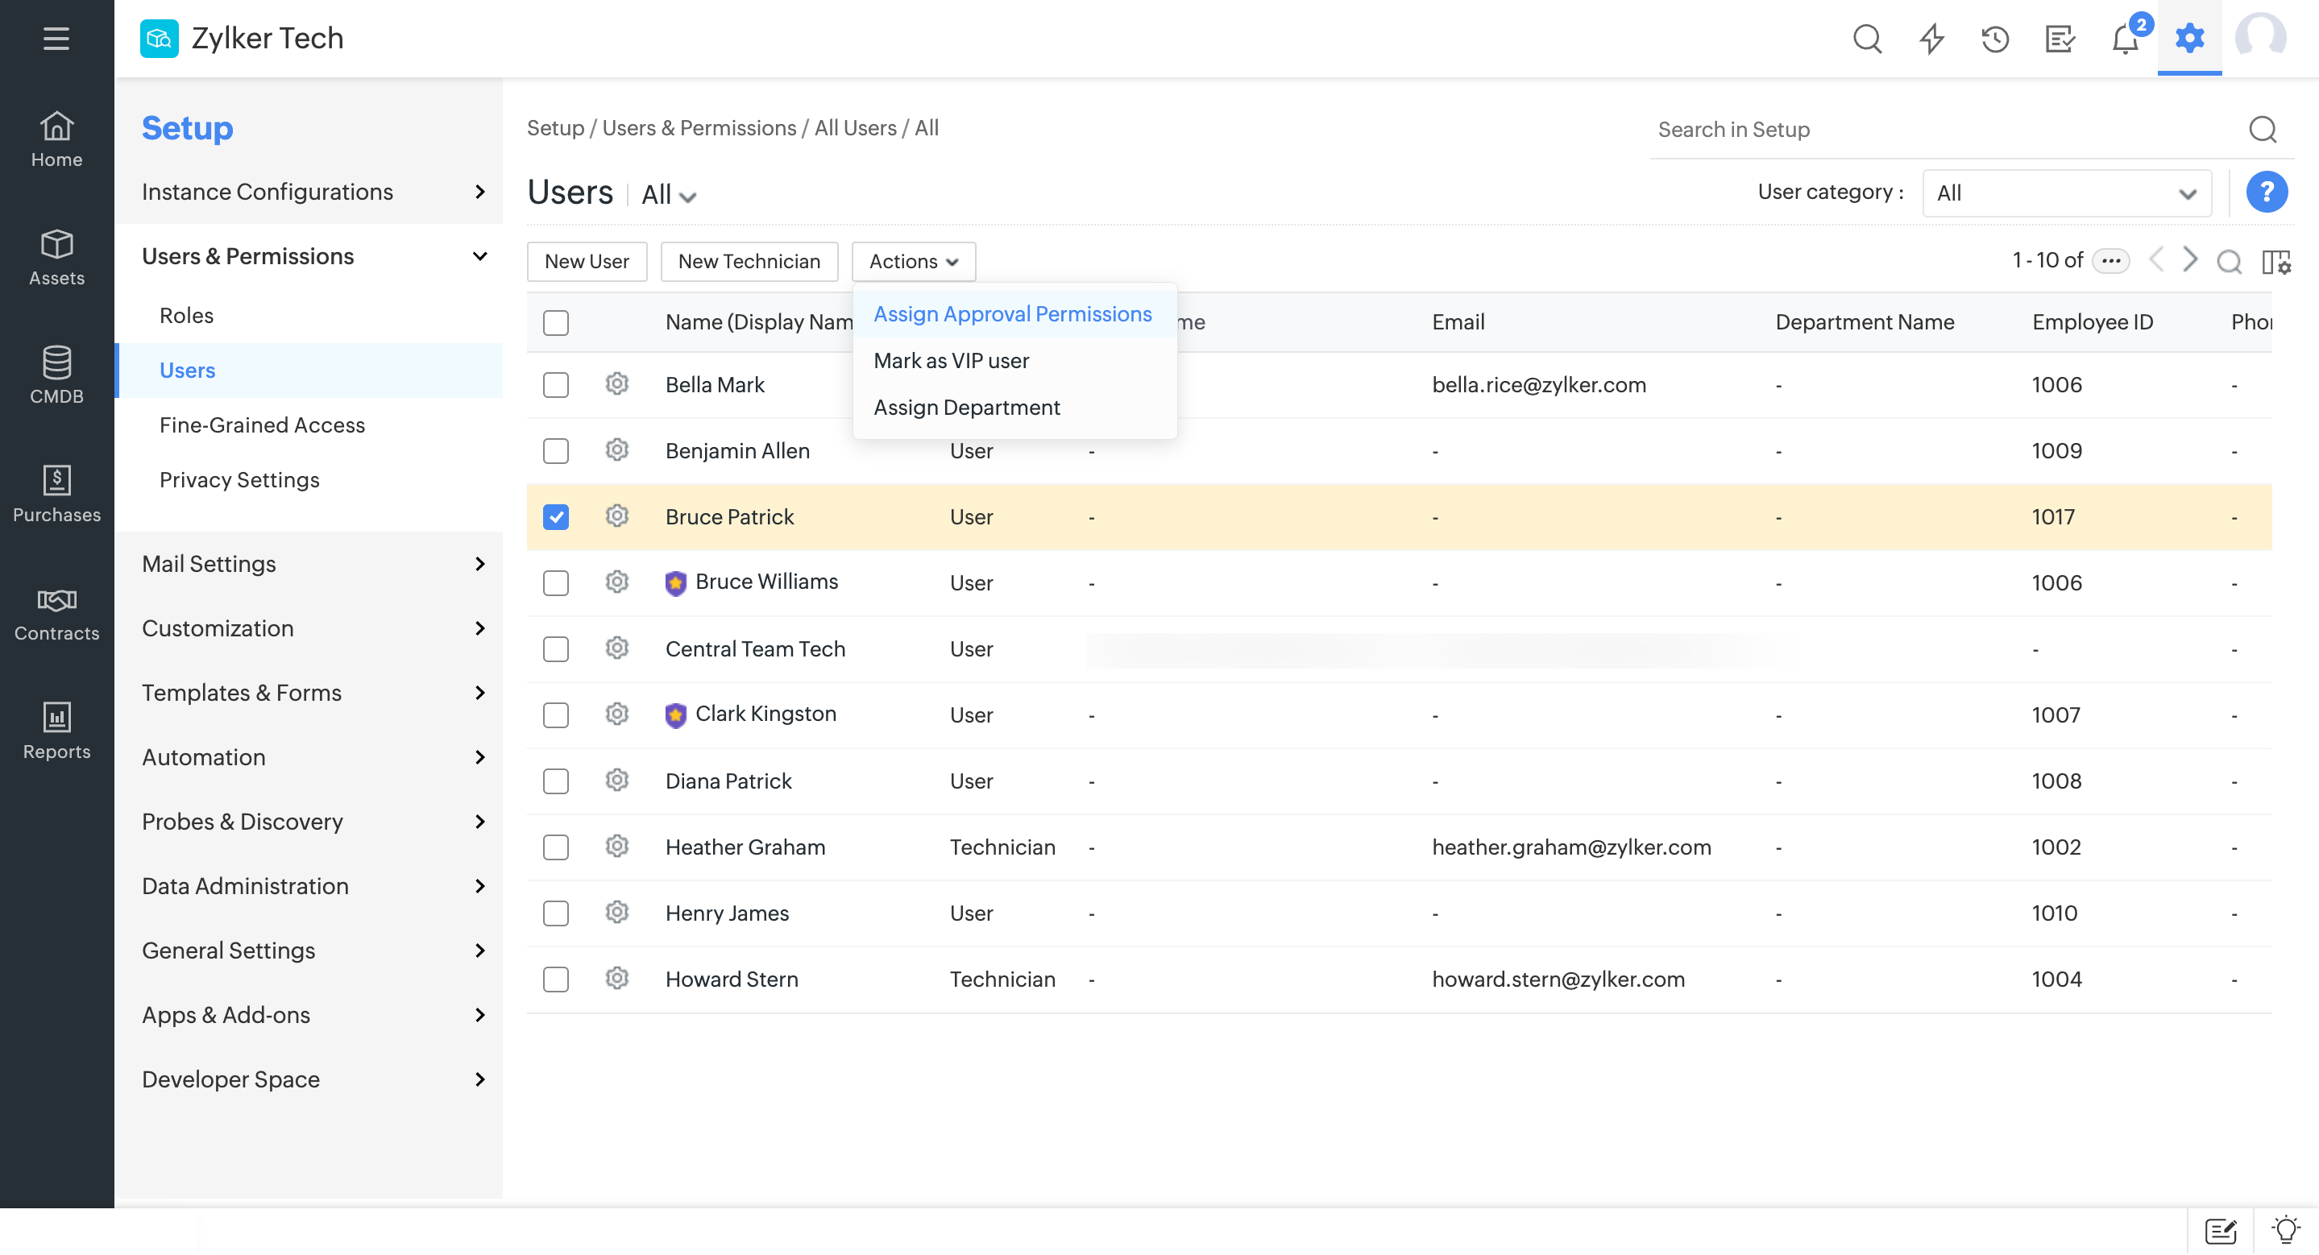Click the Search in Setup field
Image resolution: width=2319 pixels, height=1255 pixels.
[x=1944, y=130]
